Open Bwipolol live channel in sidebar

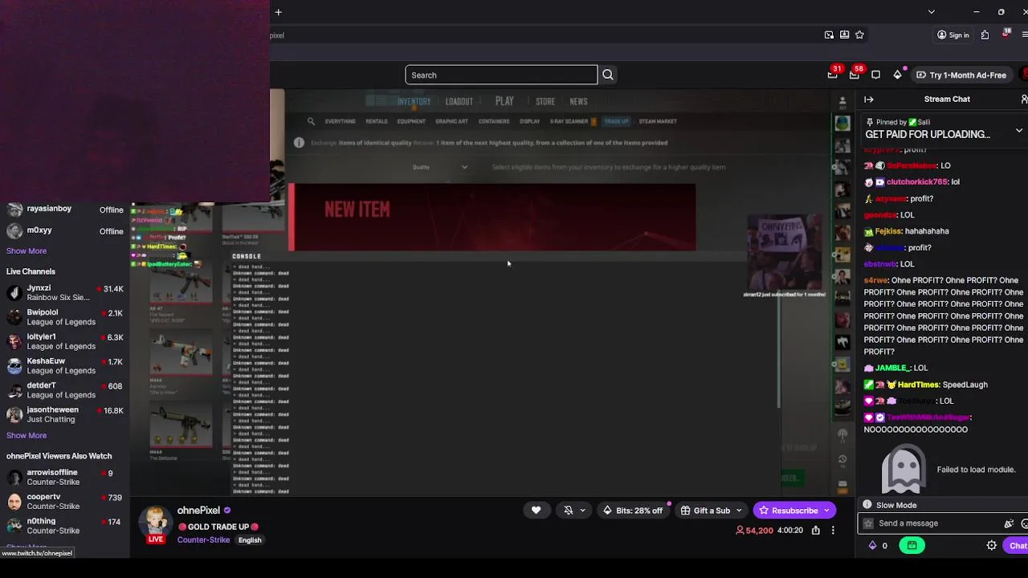(64, 317)
